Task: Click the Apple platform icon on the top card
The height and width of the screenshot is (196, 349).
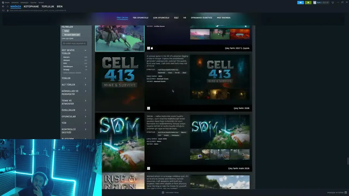Action: point(152,48)
